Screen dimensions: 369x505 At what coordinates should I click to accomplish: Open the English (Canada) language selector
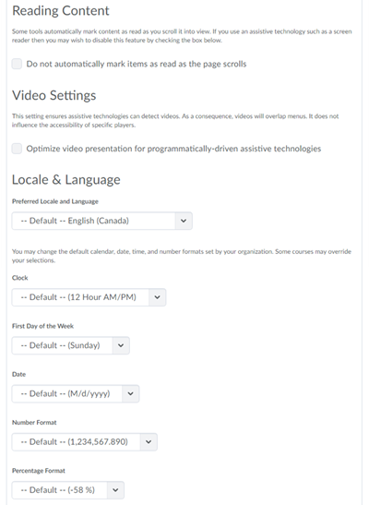(102, 221)
